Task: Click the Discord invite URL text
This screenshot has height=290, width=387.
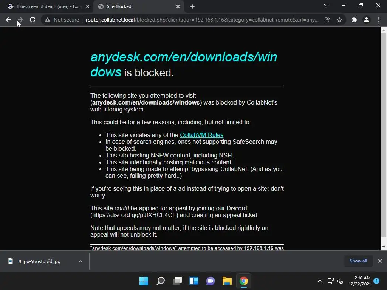Action: point(134,215)
